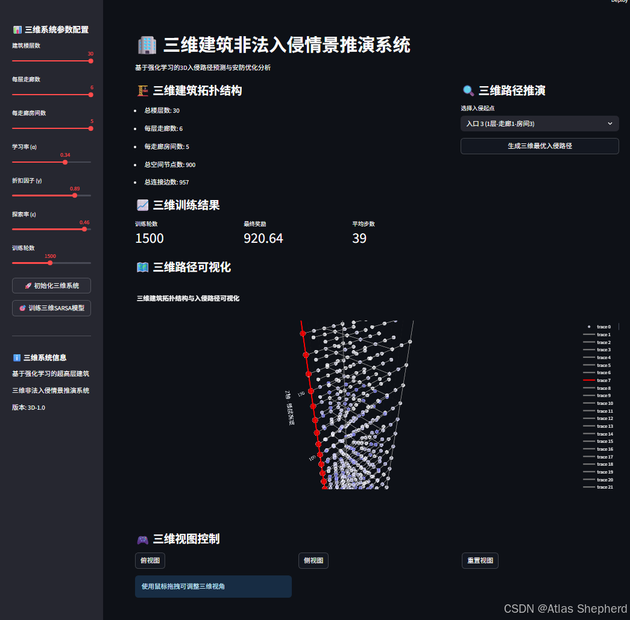Click the crane icon beside 三维建筑拓扑结构

point(143,91)
